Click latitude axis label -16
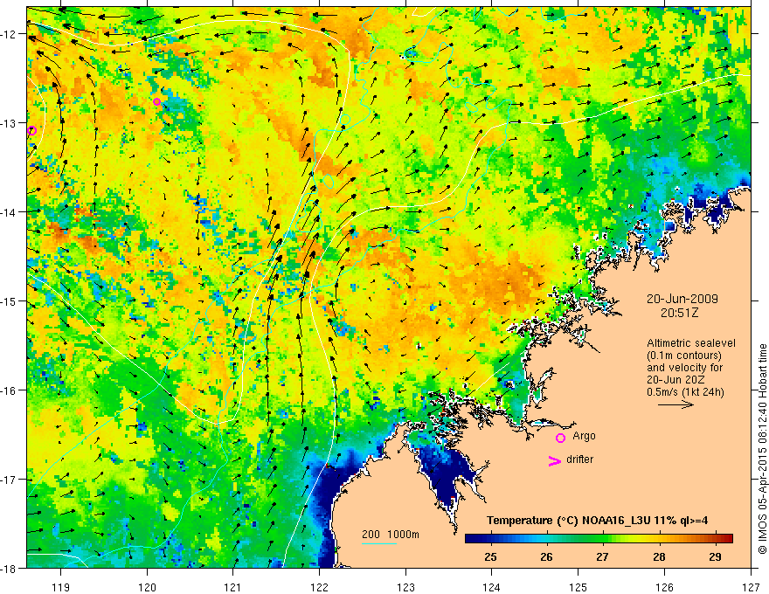This screenshot has width=769, height=594. coord(10,390)
